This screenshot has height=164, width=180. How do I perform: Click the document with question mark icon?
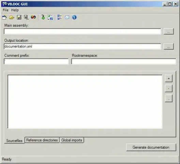click(50, 17)
